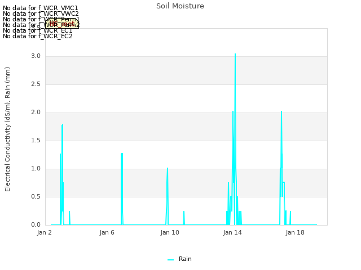Click the 'No data for f_WCR_EC1' message
This screenshot has width=361, height=270.
click(38, 30)
